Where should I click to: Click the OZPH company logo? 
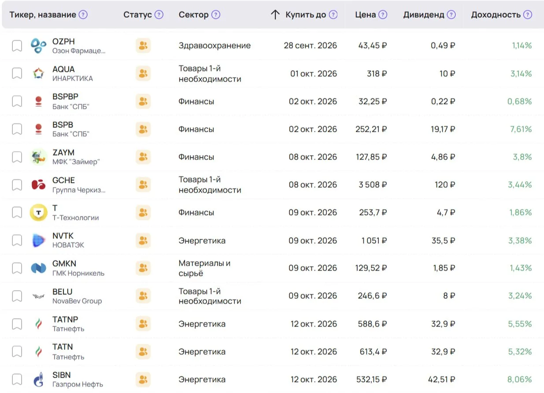[38, 46]
